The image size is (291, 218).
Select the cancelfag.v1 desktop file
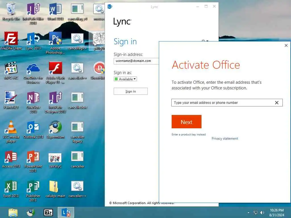point(77,11)
